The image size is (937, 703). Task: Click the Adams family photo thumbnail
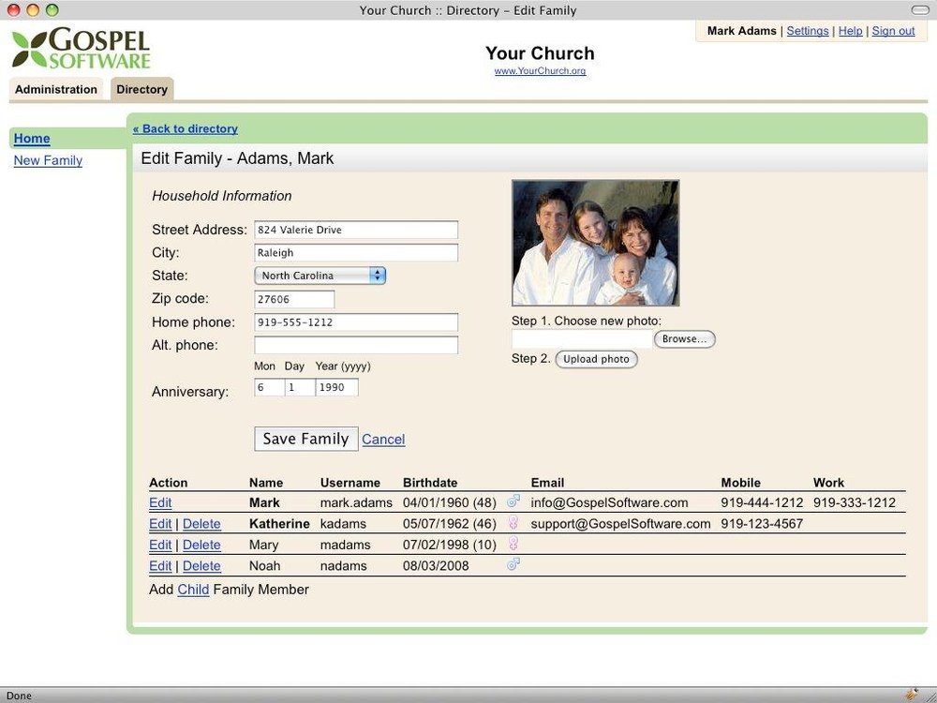click(595, 242)
